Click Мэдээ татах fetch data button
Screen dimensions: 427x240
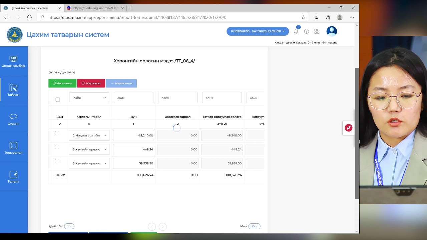tap(121, 83)
